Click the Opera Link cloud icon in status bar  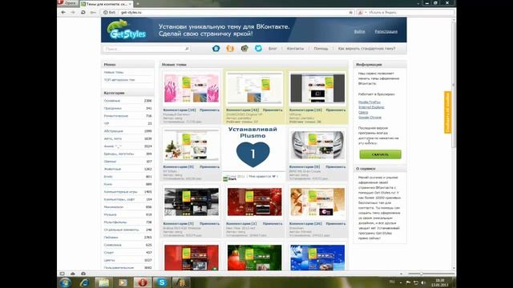coord(73,274)
